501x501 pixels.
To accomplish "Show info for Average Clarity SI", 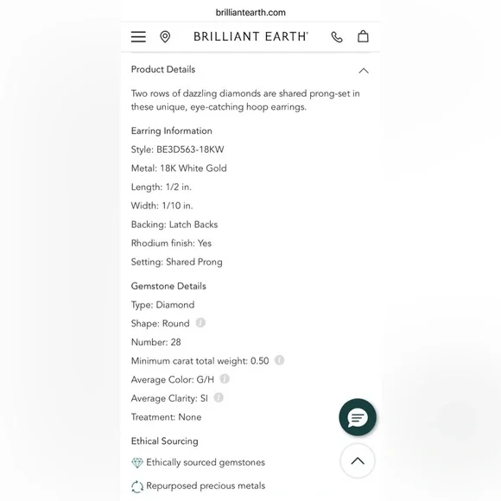I will point(219,398).
